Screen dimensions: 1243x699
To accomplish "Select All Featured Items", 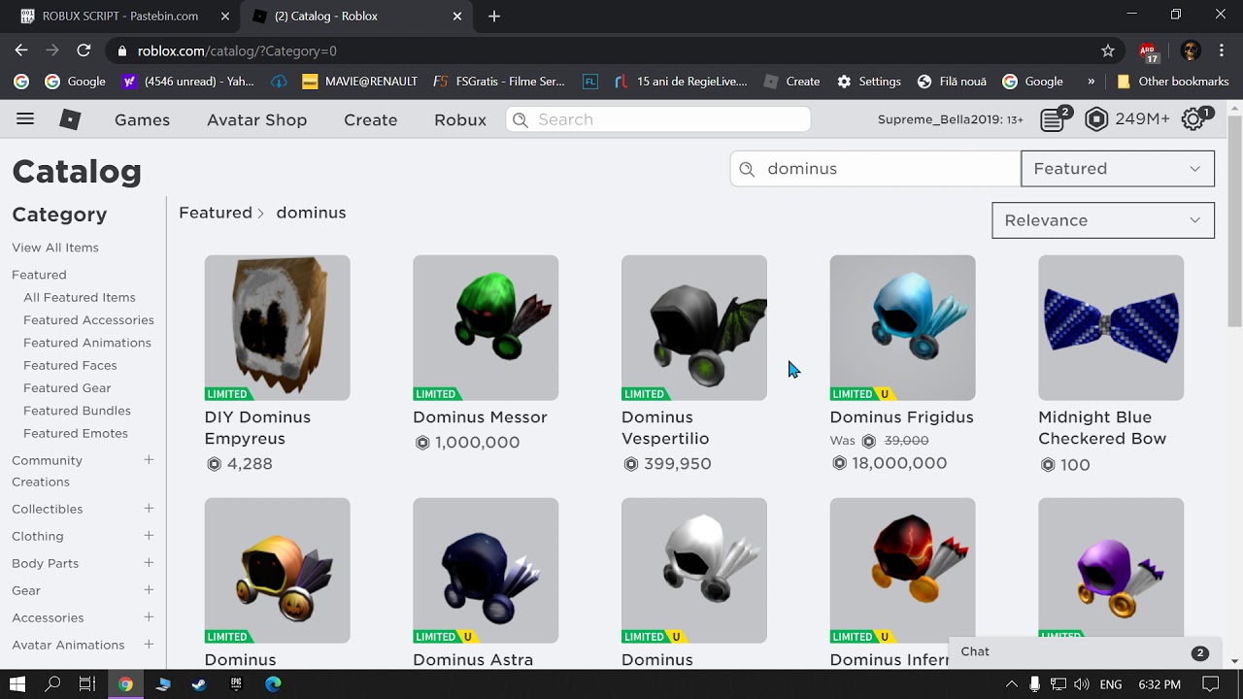I will pyautogui.click(x=80, y=297).
